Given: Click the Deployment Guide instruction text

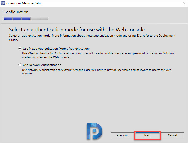Looking at the screenshot, I should [x=92, y=37].
